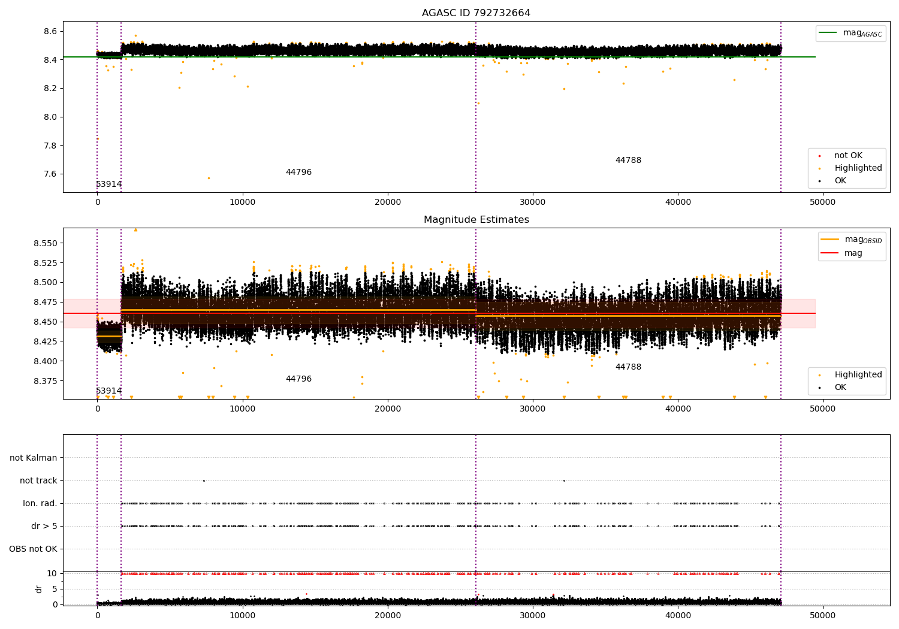Click the 10000 x-tick under the bottom plot
899x629 pixels.
[x=243, y=616]
